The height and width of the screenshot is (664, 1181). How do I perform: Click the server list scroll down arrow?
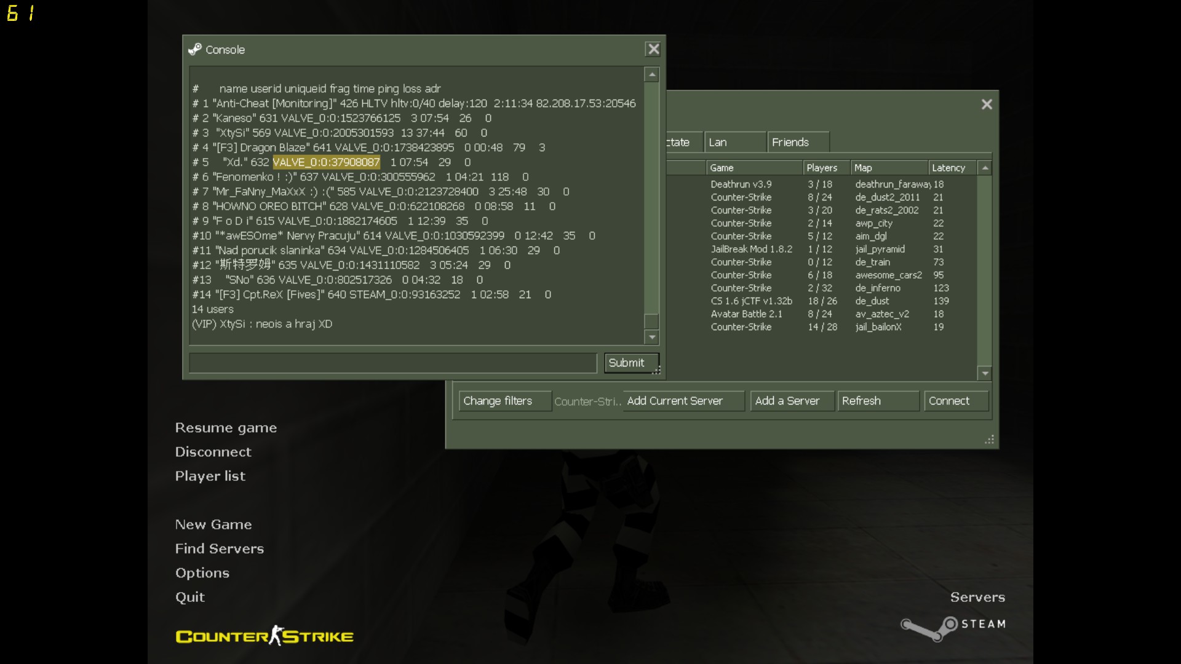point(985,373)
